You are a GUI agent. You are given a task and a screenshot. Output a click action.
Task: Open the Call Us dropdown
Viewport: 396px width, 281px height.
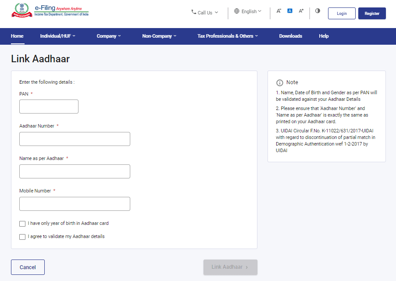coord(205,12)
